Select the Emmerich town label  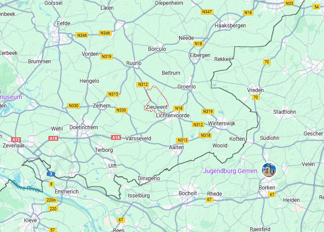(67, 192)
